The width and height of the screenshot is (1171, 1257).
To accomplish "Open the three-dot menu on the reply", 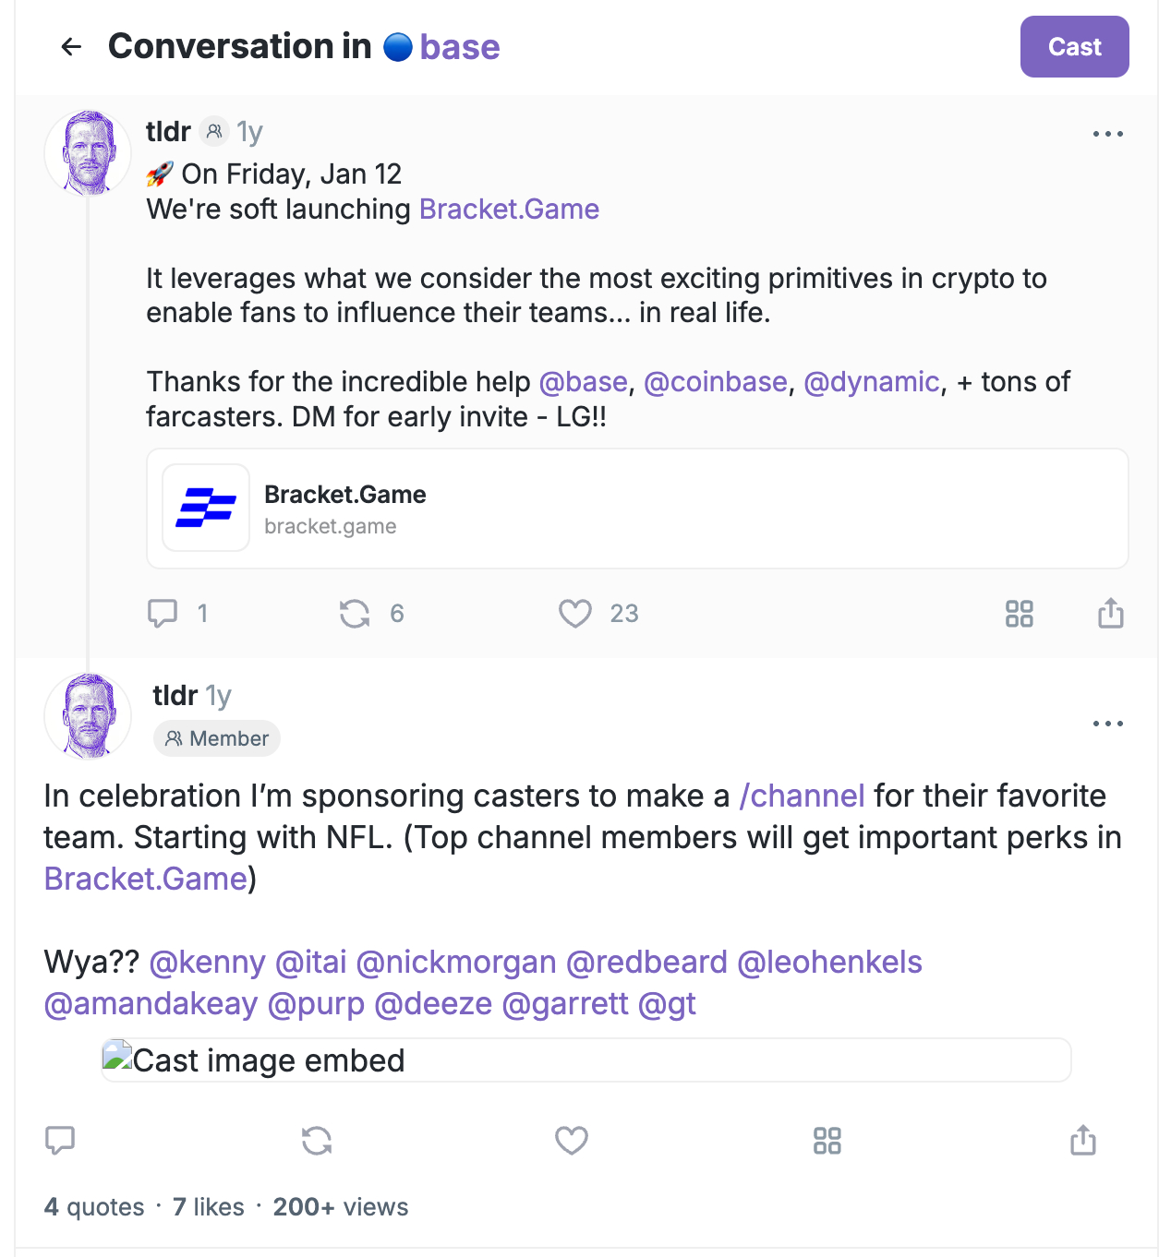I will pos(1107,724).
